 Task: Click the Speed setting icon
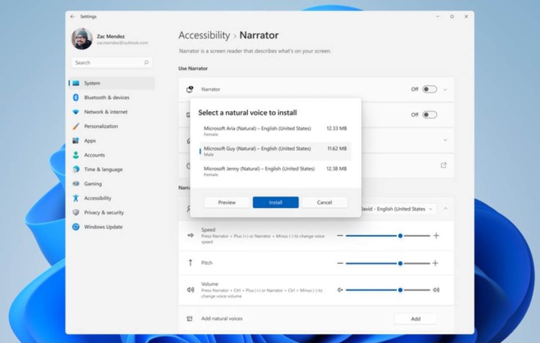click(x=190, y=235)
